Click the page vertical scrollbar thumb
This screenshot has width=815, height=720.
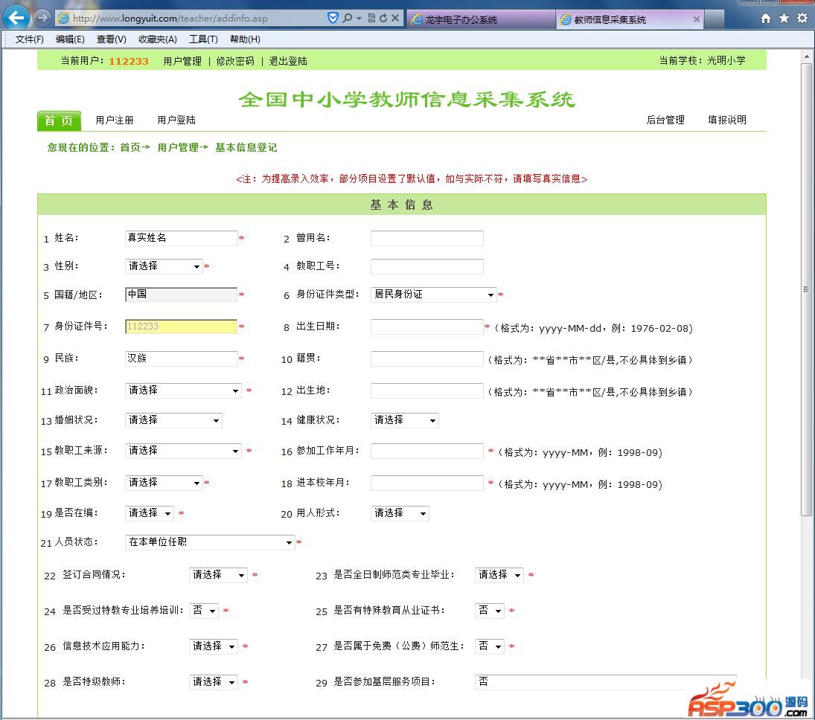(x=806, y=289)
